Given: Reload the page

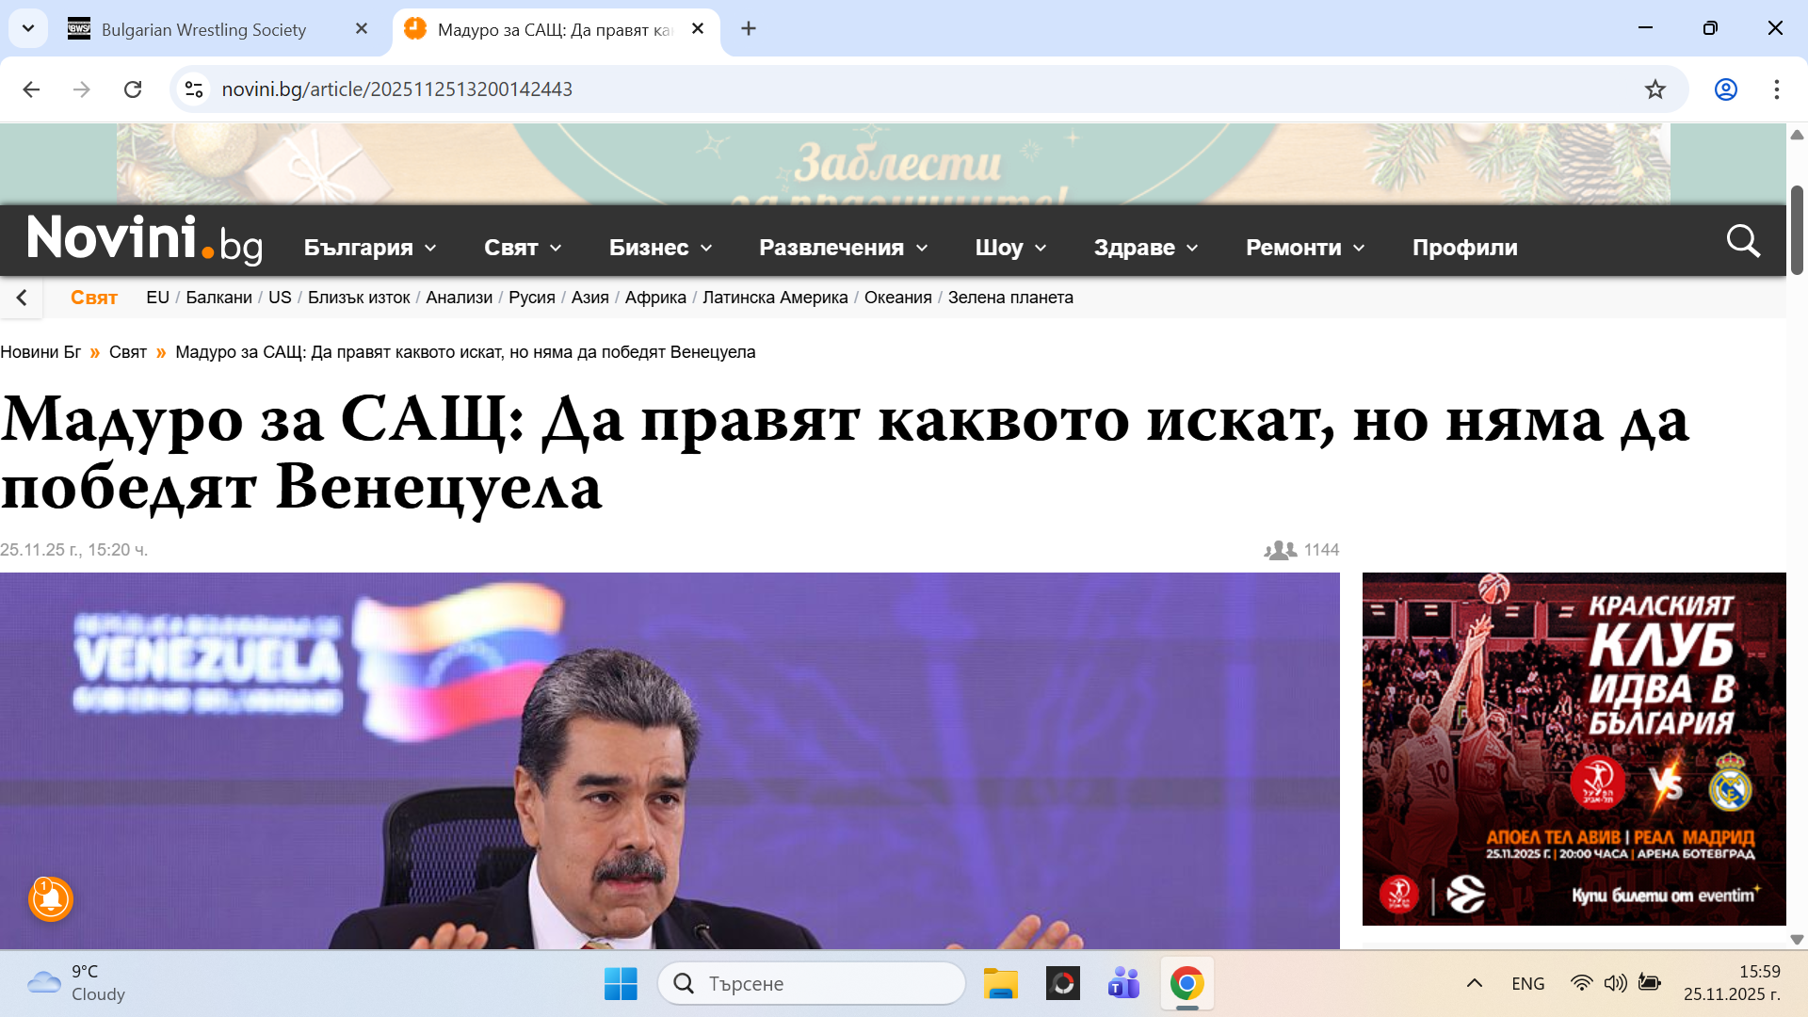Looking at the screenshot, I should pyautogui.click(x=133, y=89).
